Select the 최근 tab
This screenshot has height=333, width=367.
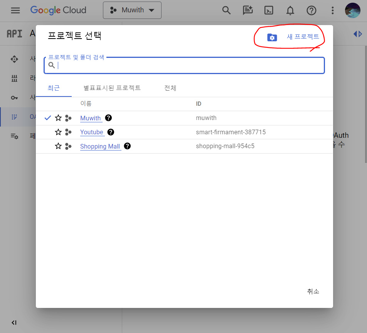[54, 88]
